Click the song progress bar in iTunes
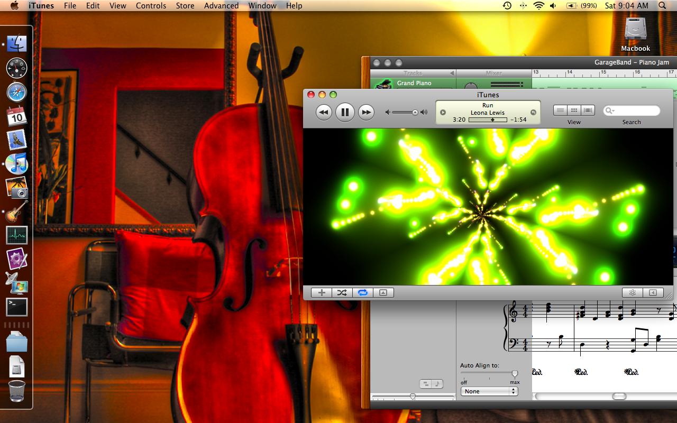677x423 pixels. pyautogui.click(x=488, y=120)
